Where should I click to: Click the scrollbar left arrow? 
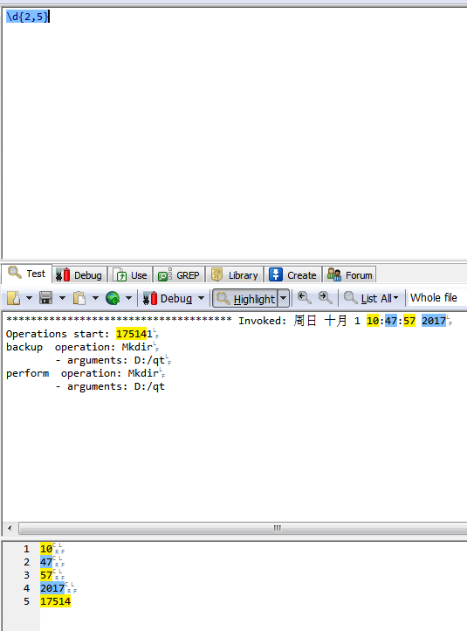tap(10, 528)
